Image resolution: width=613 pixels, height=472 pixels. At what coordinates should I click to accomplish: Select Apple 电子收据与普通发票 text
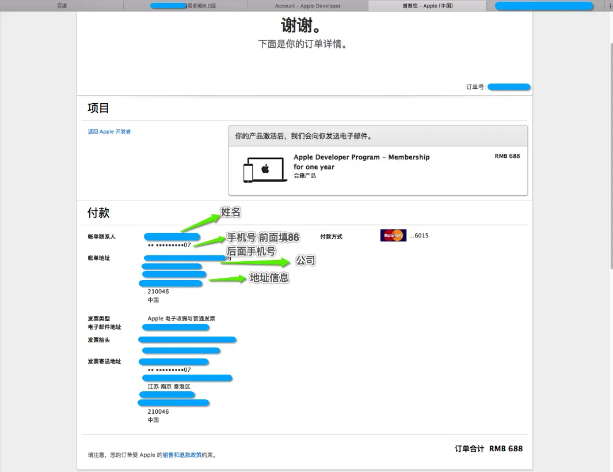(181, 319)
